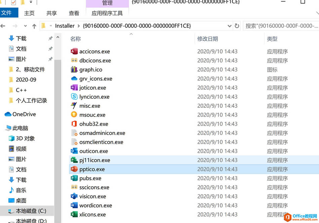Viewport: 319px width, 223px height.
Task: Click the sscicons.exe file icon
Action: [74, 187]
